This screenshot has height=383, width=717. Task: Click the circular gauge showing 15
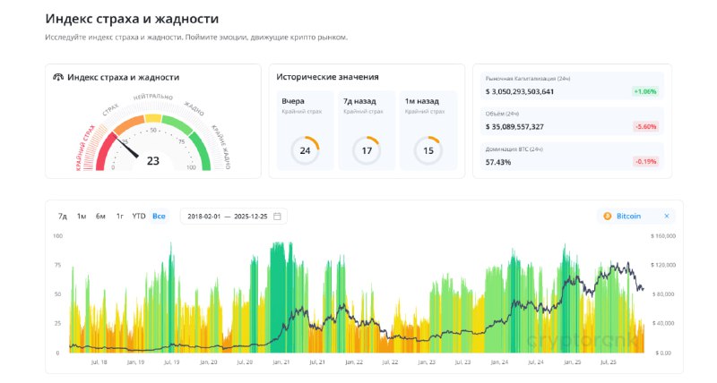[428, 150]
